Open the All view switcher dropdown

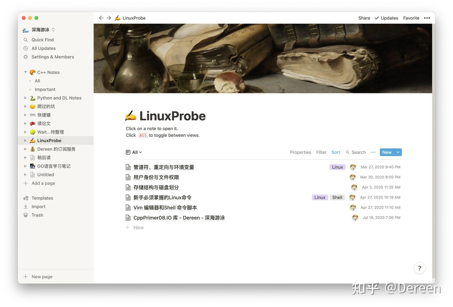click(134, 152)
